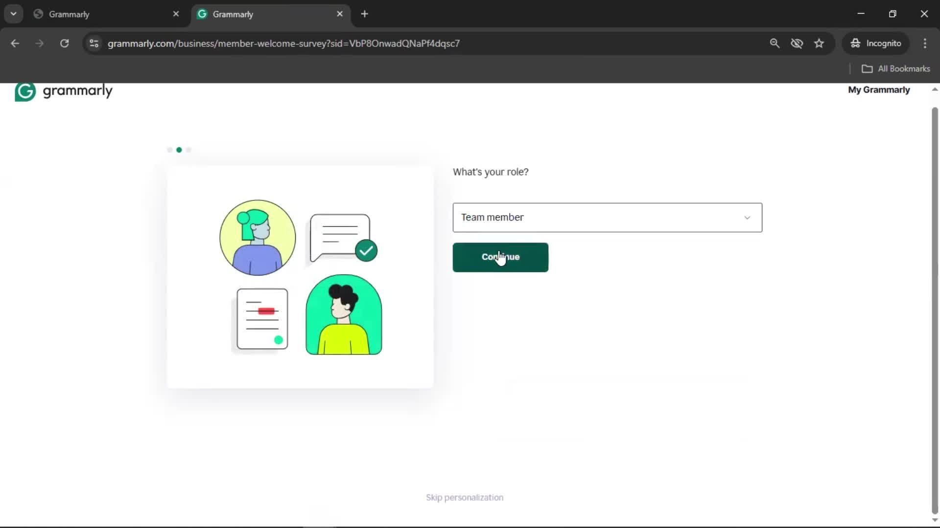Open tab search dropdown arrow
This screenshot has width=940, height=528.
coord(13,14)
